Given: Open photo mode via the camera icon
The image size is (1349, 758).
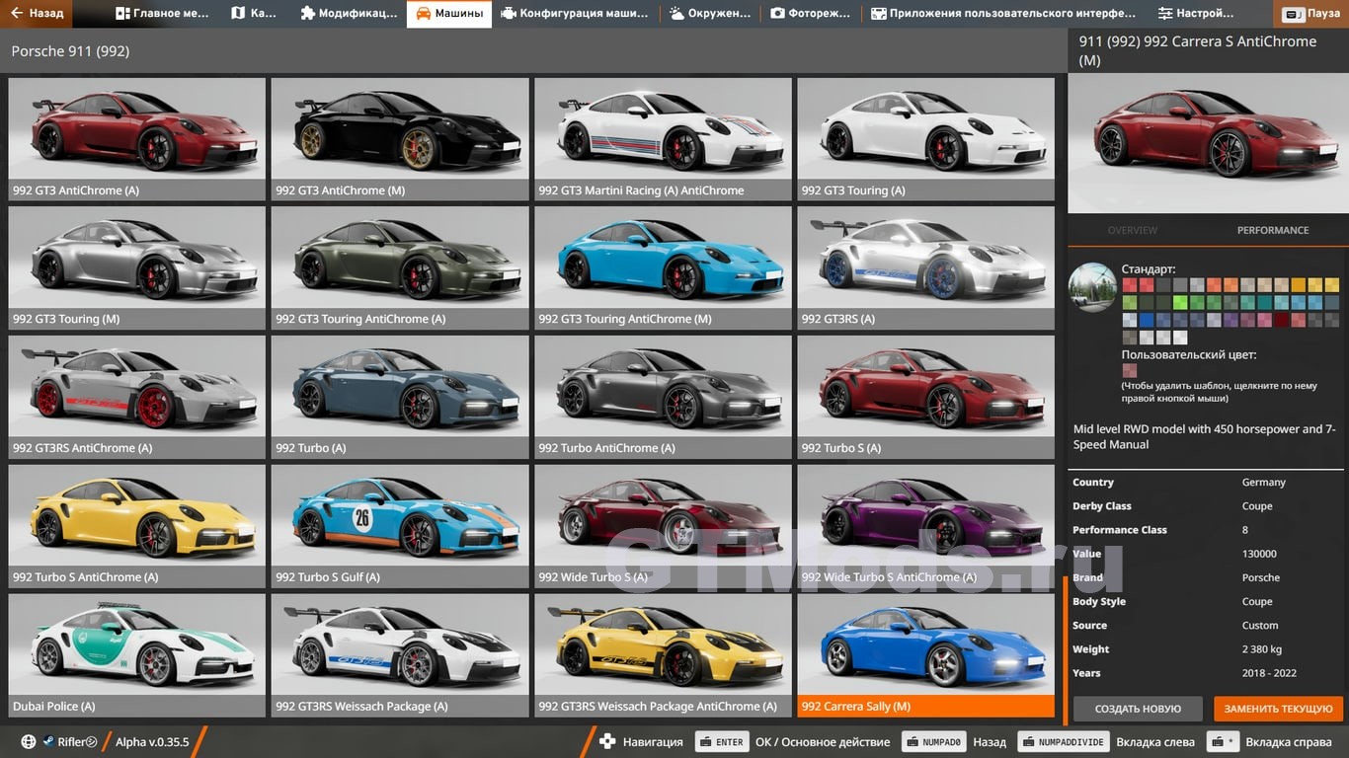Looking at the screenshot, I should pyautogui.click(x=810, y=14).
